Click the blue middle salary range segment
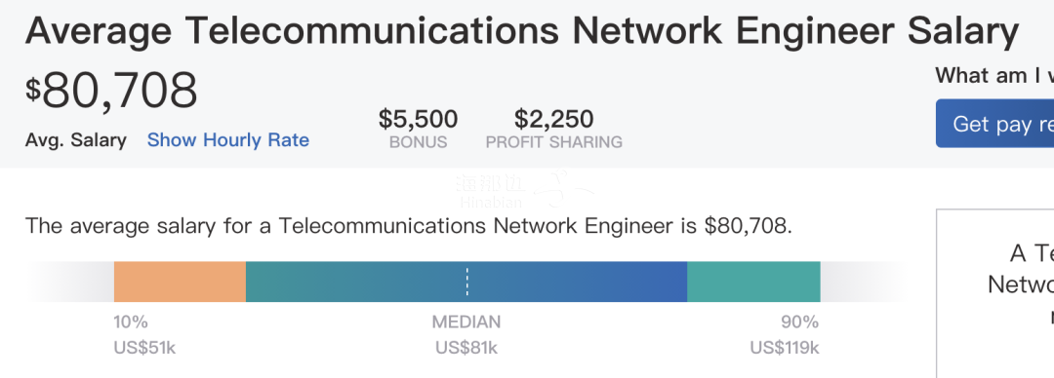Viewport: 1054px width, 378px height. [466, 282]
